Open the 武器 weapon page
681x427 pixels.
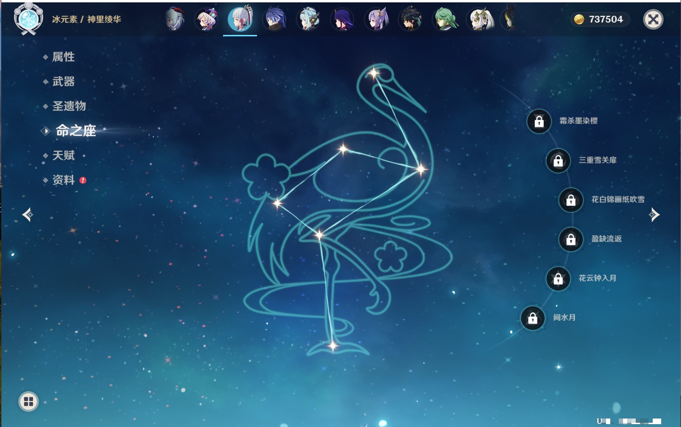(63, 81)
